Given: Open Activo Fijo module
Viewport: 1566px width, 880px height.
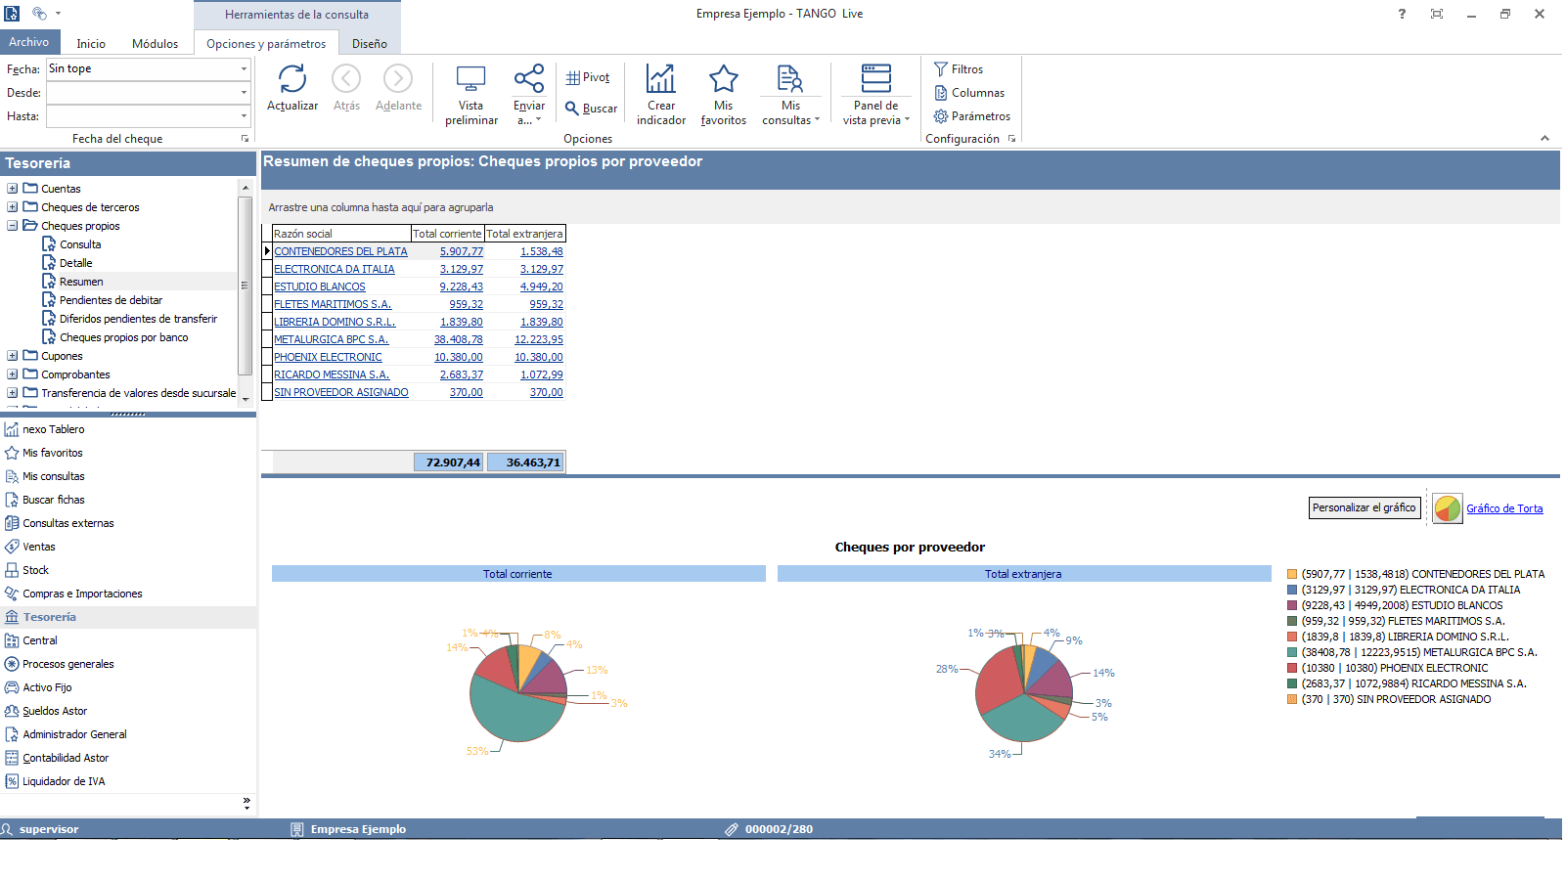Looking at the screenshot, I should [38, 687].
